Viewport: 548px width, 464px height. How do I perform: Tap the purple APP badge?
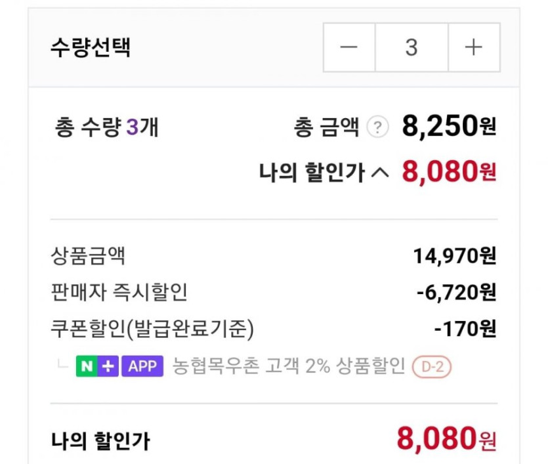(x=142, y=366)
